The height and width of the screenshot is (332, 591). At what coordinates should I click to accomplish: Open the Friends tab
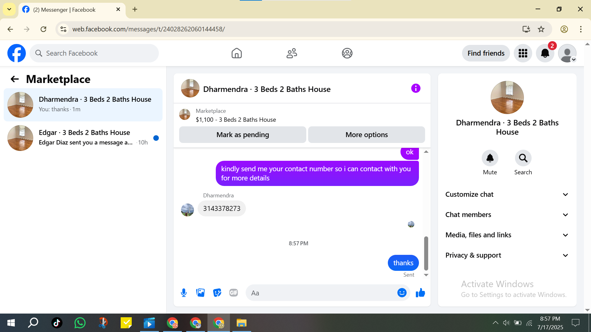pyautogui.click(x=291, y=53)
